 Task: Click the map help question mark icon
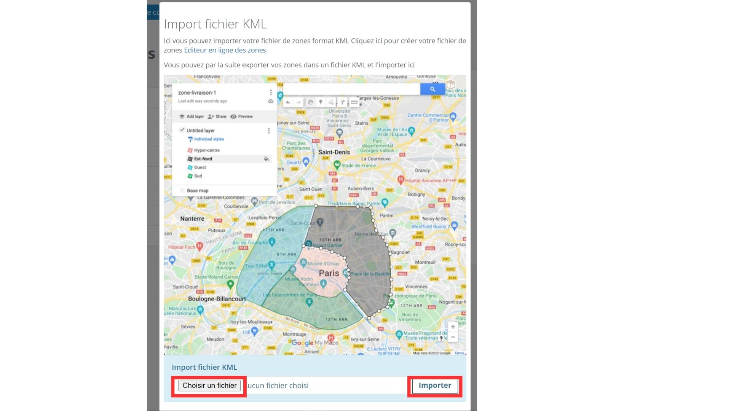click(441, 338)
